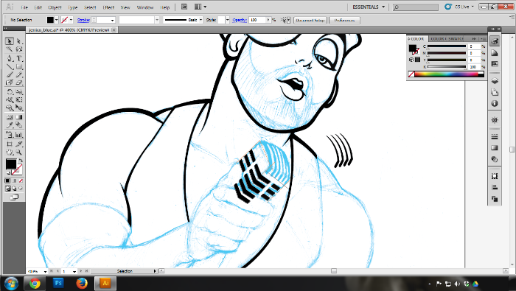Open the Graphic Style dropdown
This screenshot has height=291, width=516.
(x=227, y=20)
